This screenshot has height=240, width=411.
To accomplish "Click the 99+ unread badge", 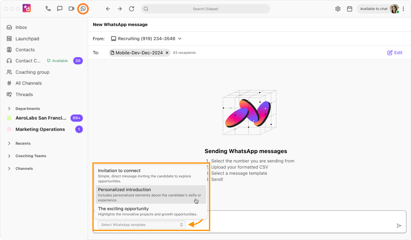I will (77, 118).
